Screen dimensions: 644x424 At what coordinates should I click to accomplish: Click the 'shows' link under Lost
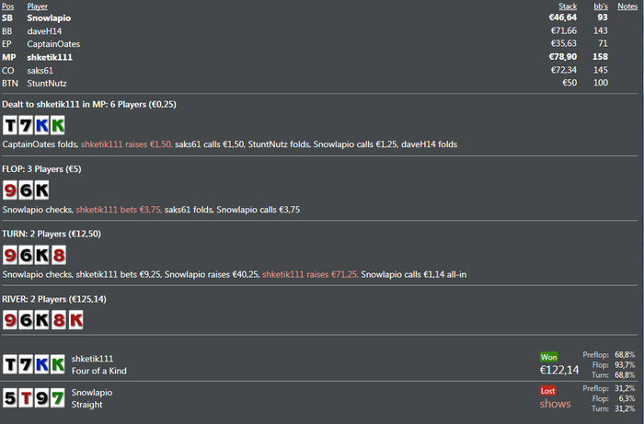tap(555, 404)
